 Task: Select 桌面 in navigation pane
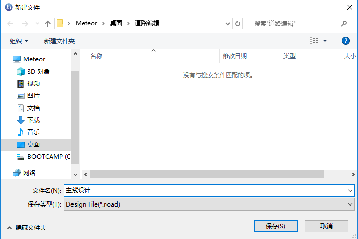click(36, 145)
